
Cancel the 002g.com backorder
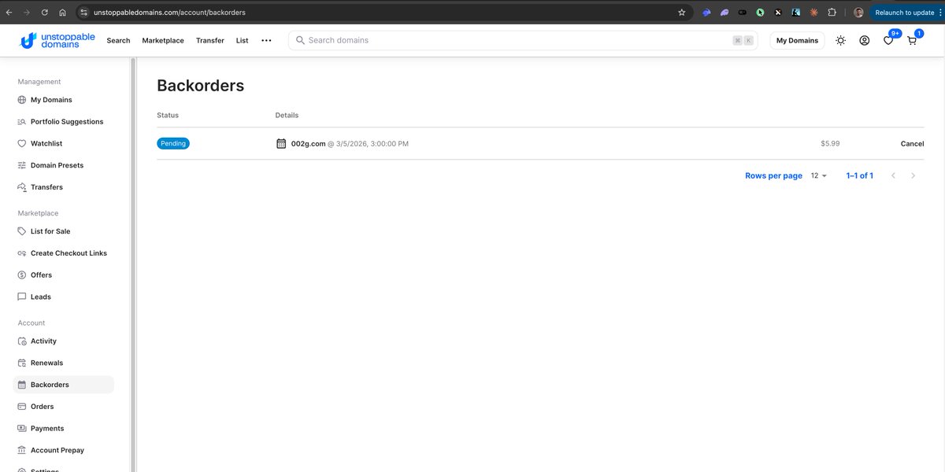(x=912, y=144)
